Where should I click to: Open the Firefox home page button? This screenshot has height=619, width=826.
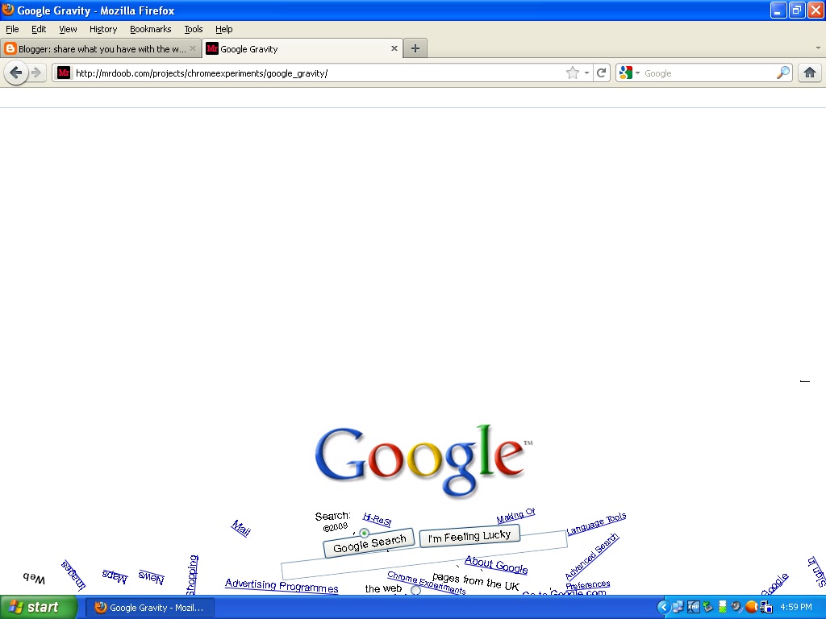pos(810,73)
